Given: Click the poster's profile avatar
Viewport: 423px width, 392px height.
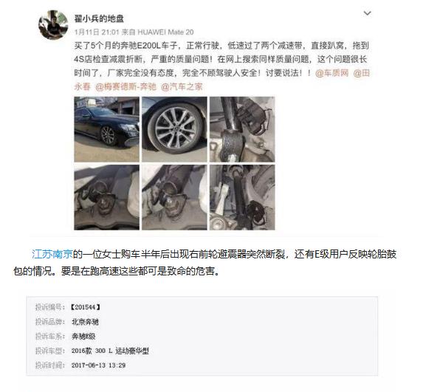Looking at the screenshot, I should [53, 25].
